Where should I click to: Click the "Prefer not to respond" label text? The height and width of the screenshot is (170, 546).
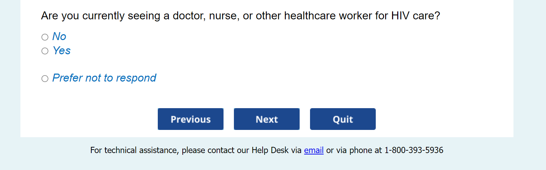pos(104,78)
